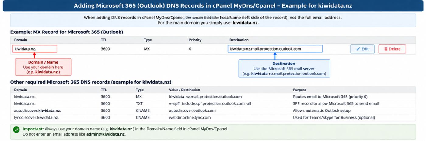This screenshot has height=141, width=426.
Task: Click the red Delete button
Action: click(x=392, y=49)
